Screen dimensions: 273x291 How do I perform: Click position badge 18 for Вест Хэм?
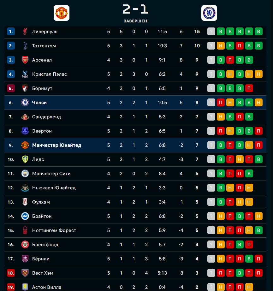11,273
